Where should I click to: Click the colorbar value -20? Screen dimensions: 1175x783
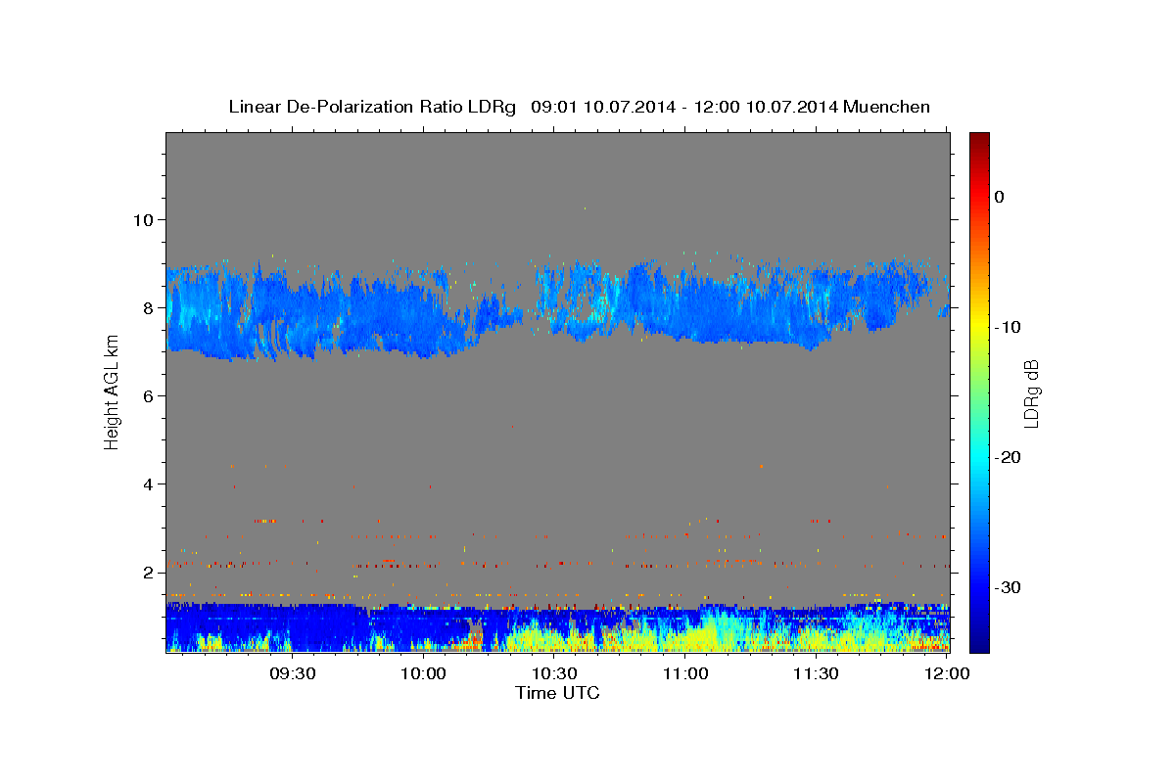point(1010,457)
